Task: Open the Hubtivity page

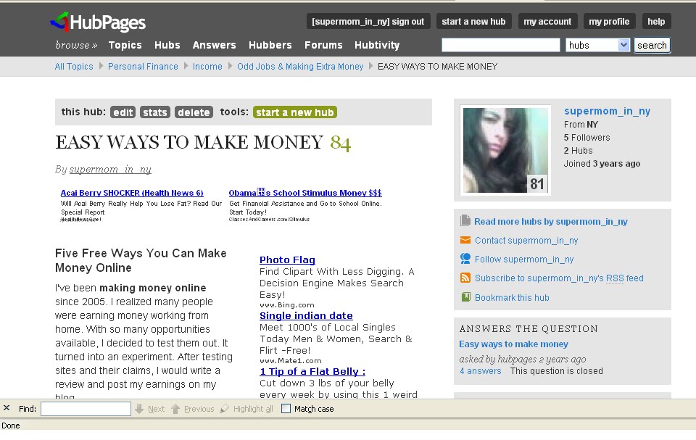Action: (x=377, y=45)
